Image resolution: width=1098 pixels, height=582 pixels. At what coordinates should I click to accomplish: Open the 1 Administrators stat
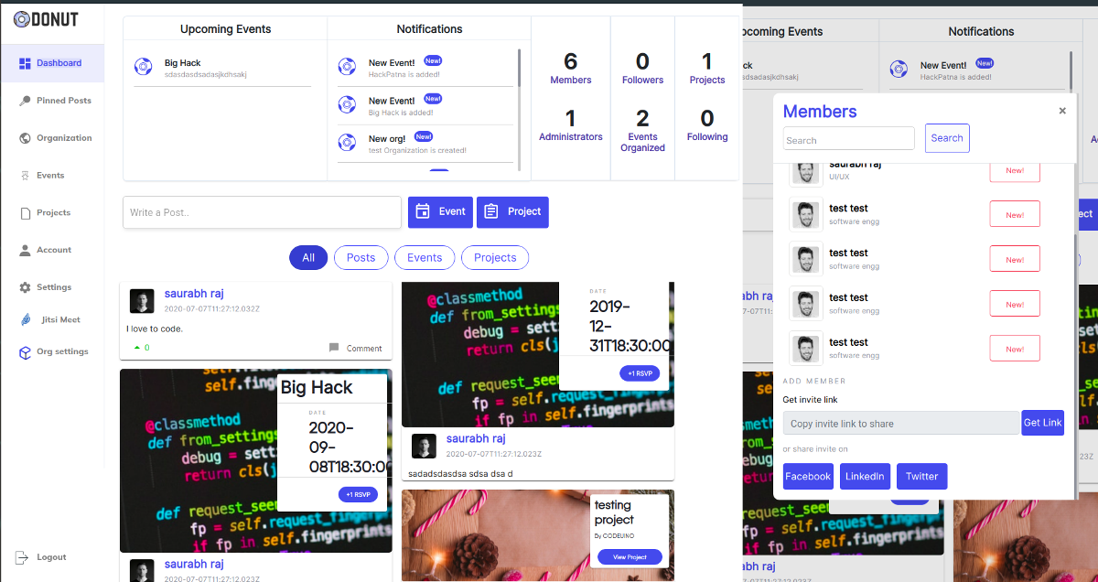(571, 124)
